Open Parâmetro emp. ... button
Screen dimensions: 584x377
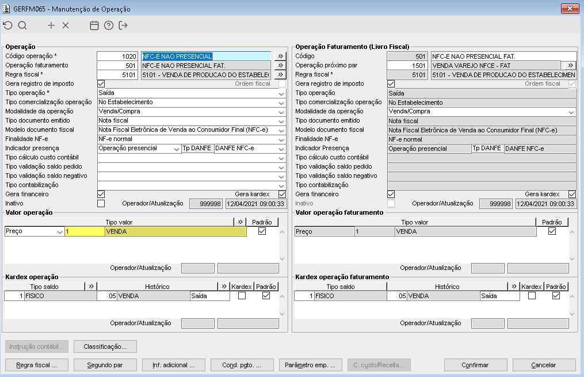click(310, 365)
